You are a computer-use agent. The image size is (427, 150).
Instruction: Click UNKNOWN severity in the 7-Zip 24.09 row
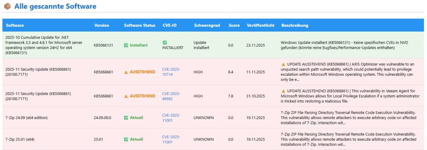(x=203, y=117)
